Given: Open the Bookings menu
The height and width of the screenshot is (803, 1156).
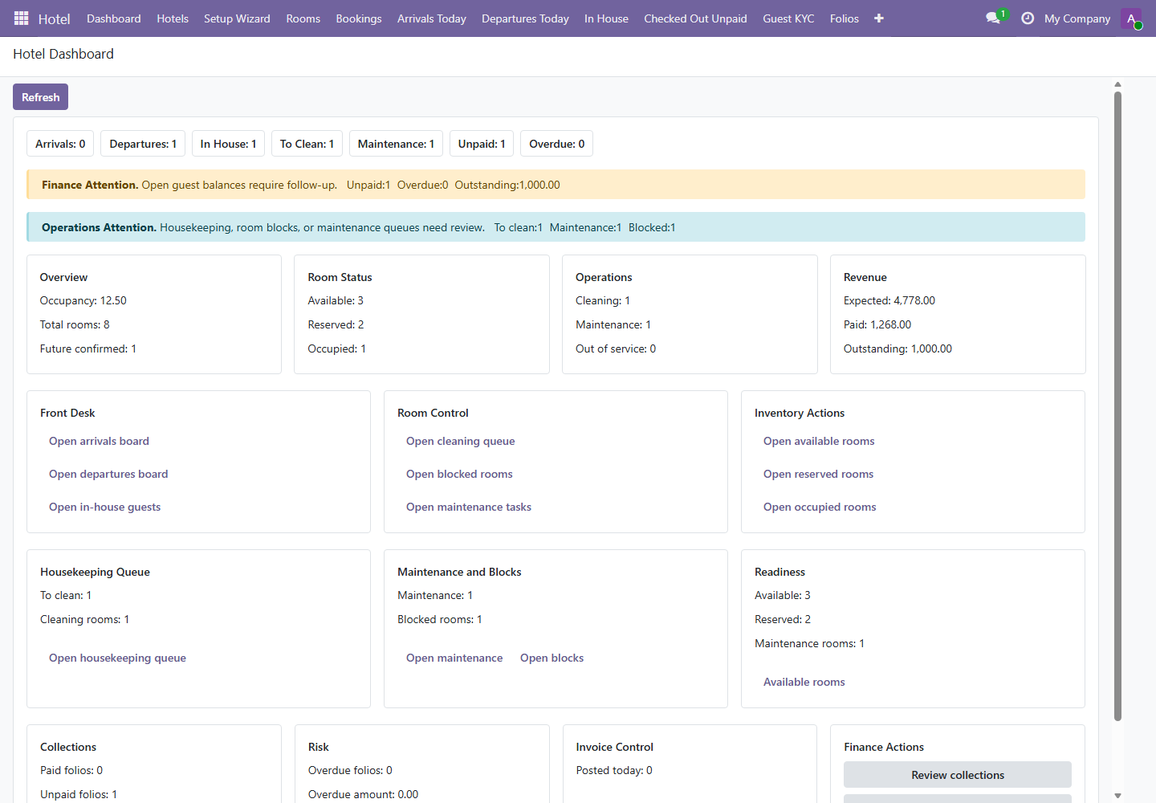Looking at the screenshot, I should click(x=359, y=18).
